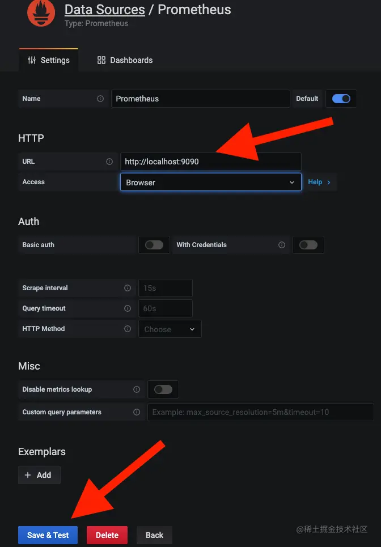Click the info icon beside With Credentials
Image resolution: width=381 pixels, height=547 pixels.
(282, 245)
